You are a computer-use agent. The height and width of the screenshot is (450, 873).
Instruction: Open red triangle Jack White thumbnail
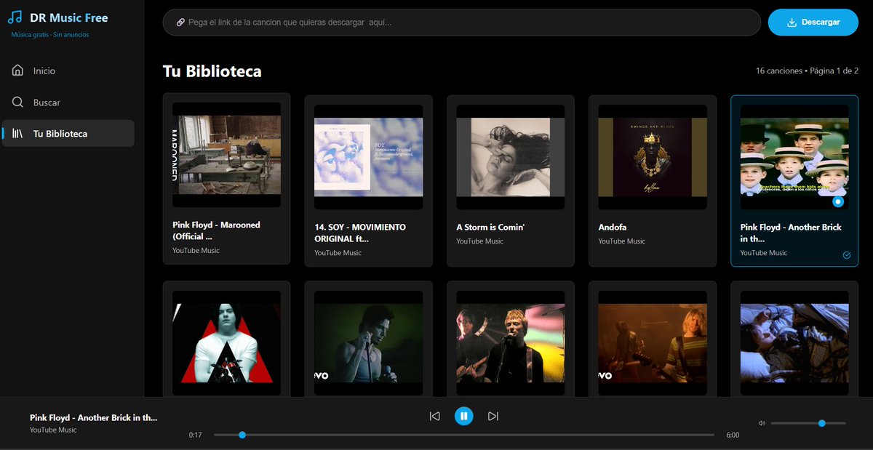226,343
